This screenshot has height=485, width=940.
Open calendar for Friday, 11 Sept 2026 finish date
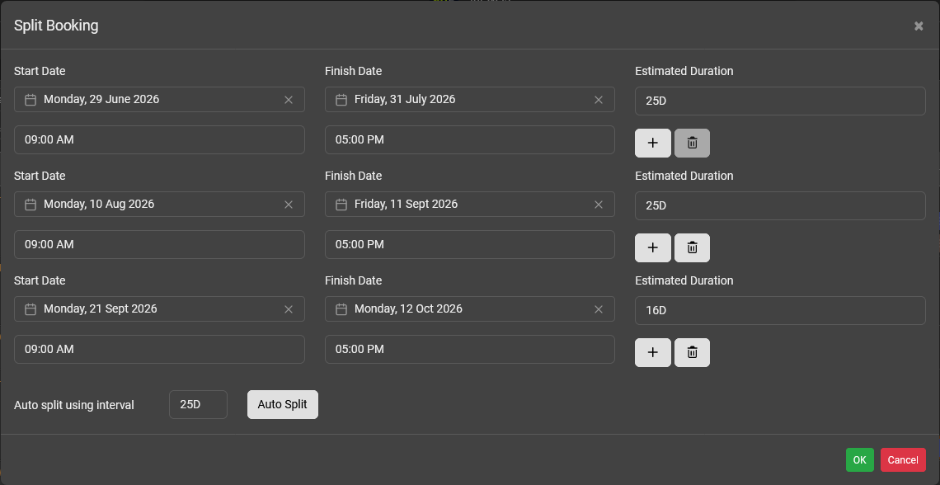tap(341, 205)
